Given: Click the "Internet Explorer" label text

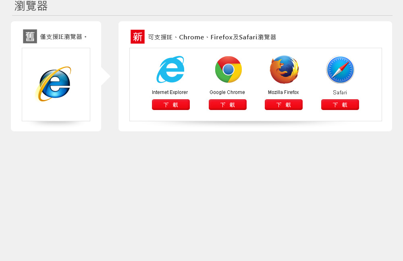Looking at the screenshot, I should (170, 92).
